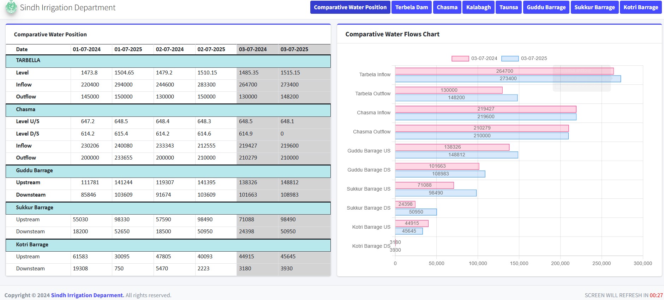
Task: Navigate to Sukkur Barrage
Action: (594, 7)
